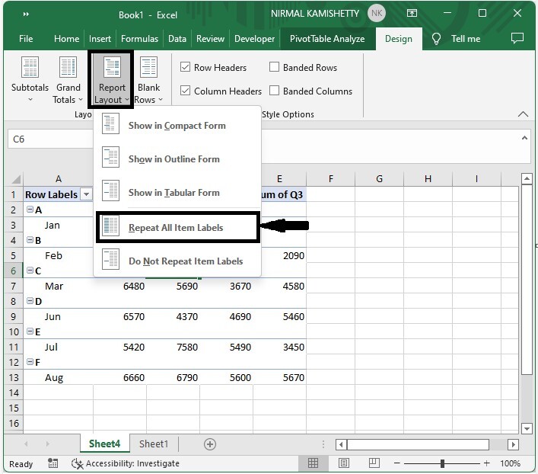This screenshot has height=474, width=538.
Task: Collapse group A in the pivot table
Action: pyautogui.click(x=30, y=210)
